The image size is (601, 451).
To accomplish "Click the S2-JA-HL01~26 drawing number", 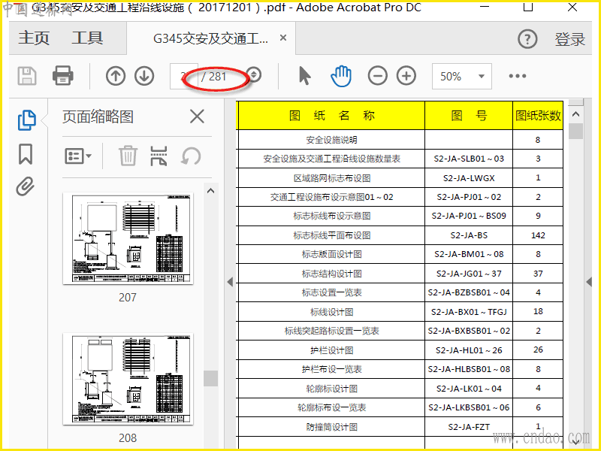I will 469,350.
